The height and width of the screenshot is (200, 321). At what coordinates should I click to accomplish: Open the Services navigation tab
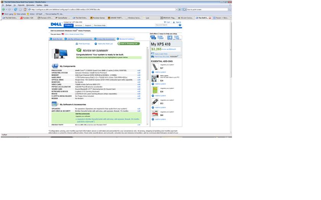coord(79,26)
